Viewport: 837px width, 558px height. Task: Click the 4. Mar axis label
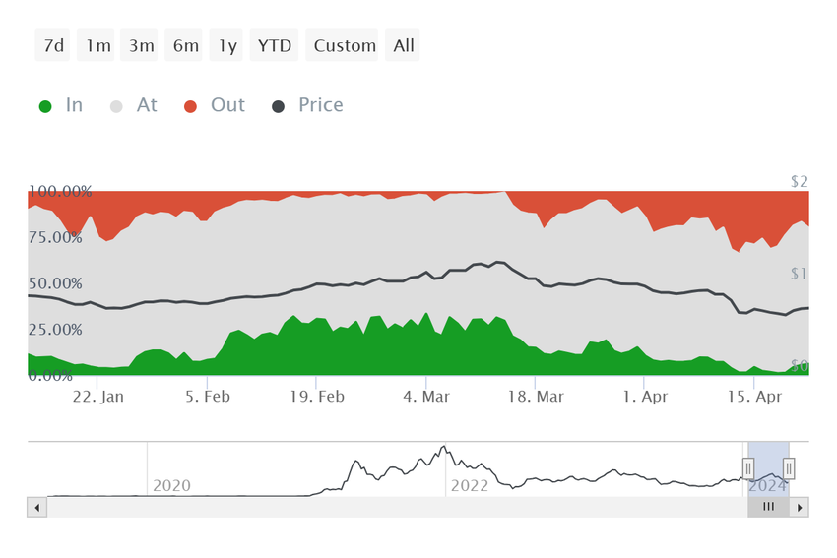pos(426,397)
